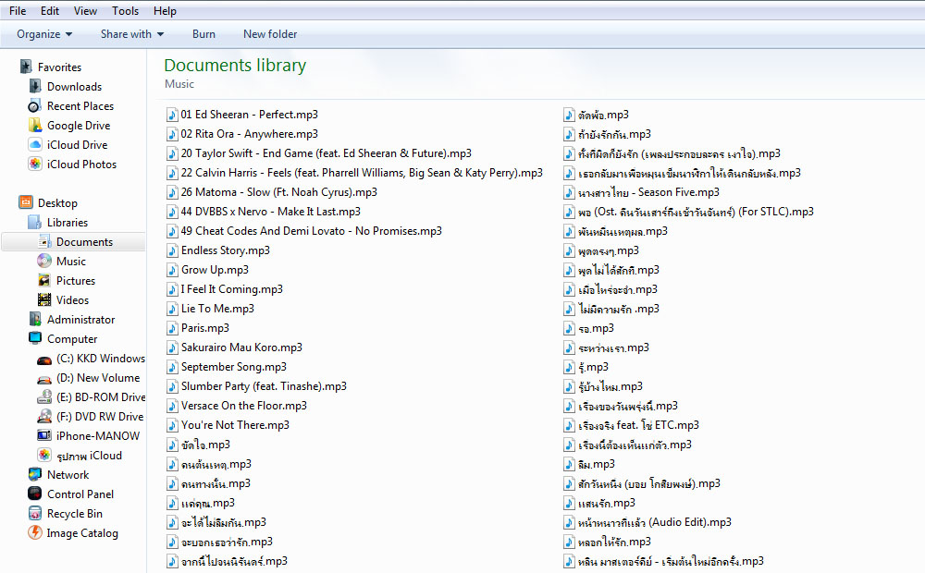Click the Videos library icon
925x573 pixels.
44,300
